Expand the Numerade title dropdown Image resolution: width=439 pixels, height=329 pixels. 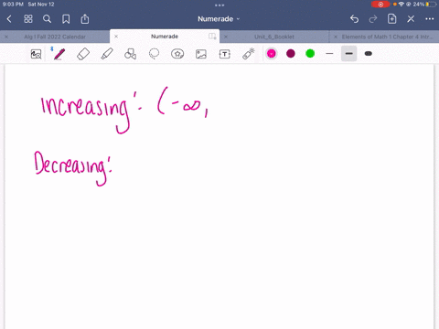219,19
